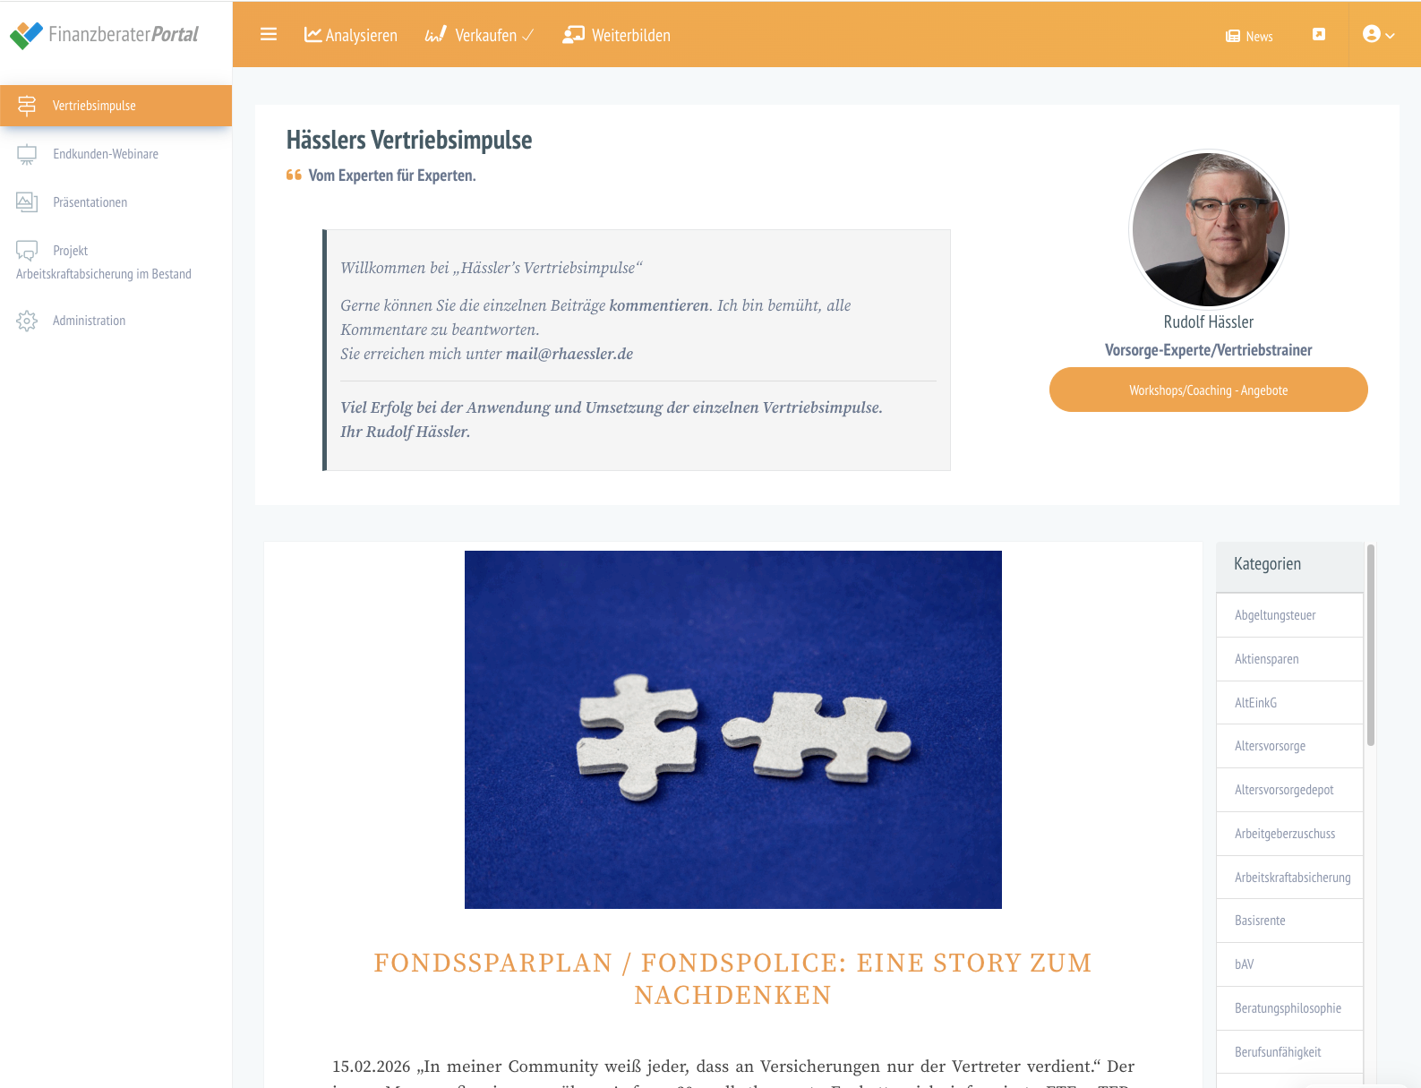Open the puzzle pieces article image
The height and width of the screenshot is (1088, 1421).
[x=732, y=730]
